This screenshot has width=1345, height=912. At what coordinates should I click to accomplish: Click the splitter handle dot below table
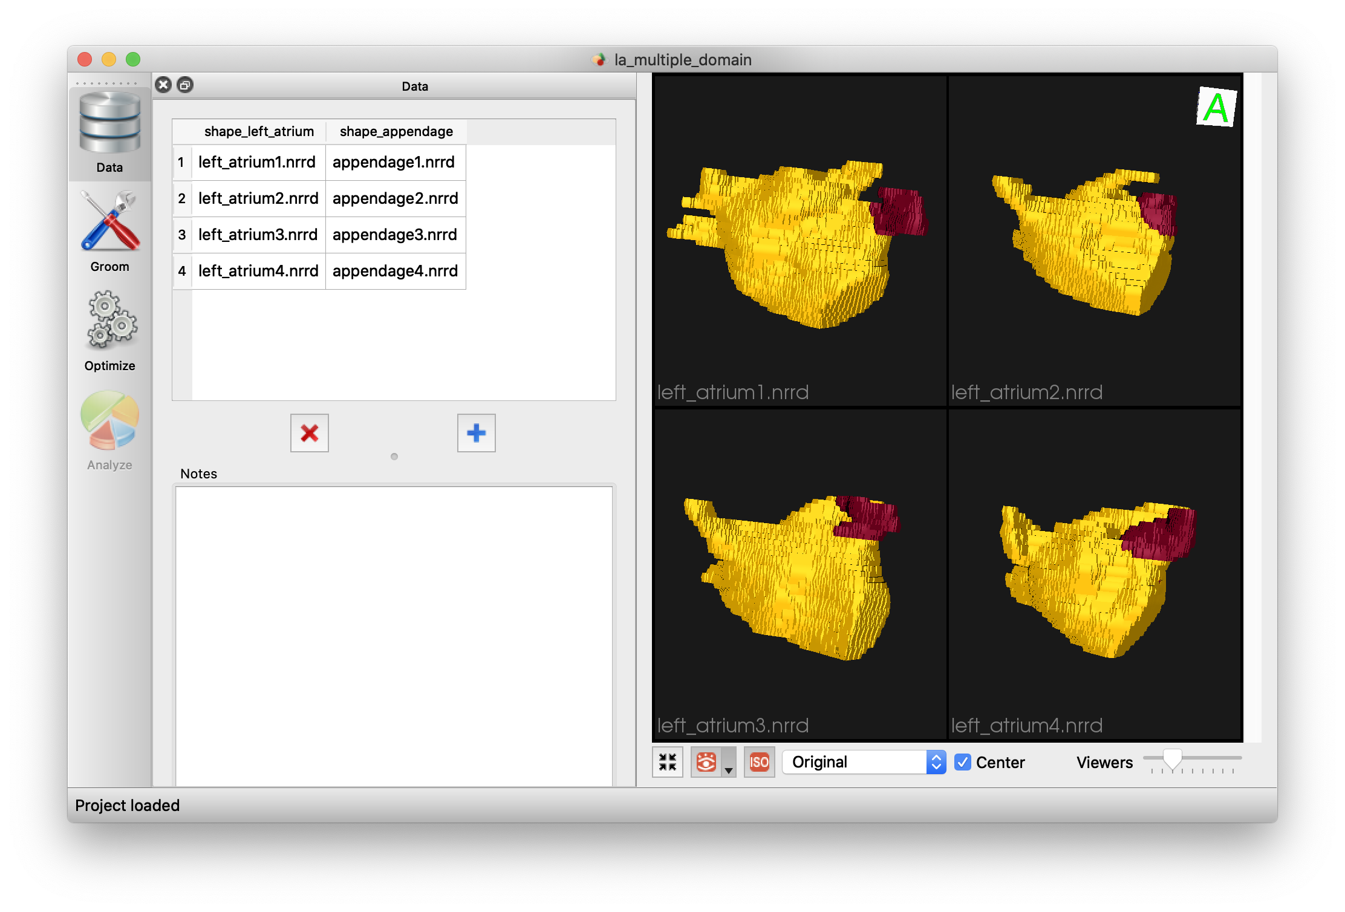coord(394,457)
